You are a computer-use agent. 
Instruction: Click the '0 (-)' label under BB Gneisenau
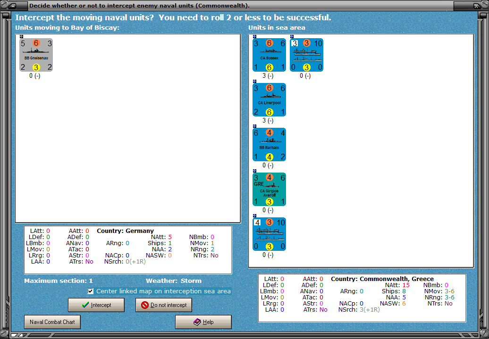coord(34,76)
